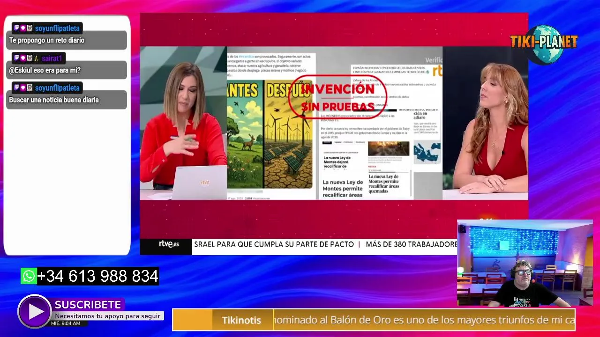Click username sairat1 in chat
This screenshot has width=600, height=337.
(x=52, y=59)
